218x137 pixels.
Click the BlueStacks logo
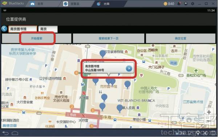tap(4, 4)
